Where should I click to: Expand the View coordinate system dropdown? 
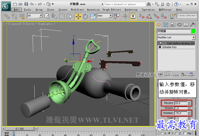(111, 15)
